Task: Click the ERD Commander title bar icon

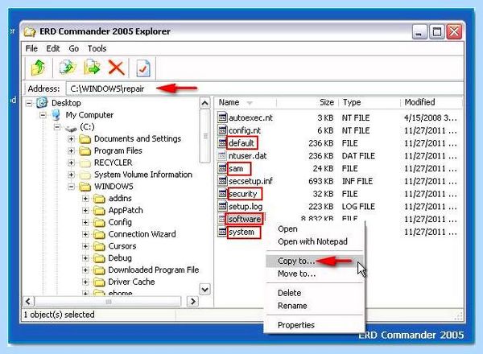Action: coord(30,31)
